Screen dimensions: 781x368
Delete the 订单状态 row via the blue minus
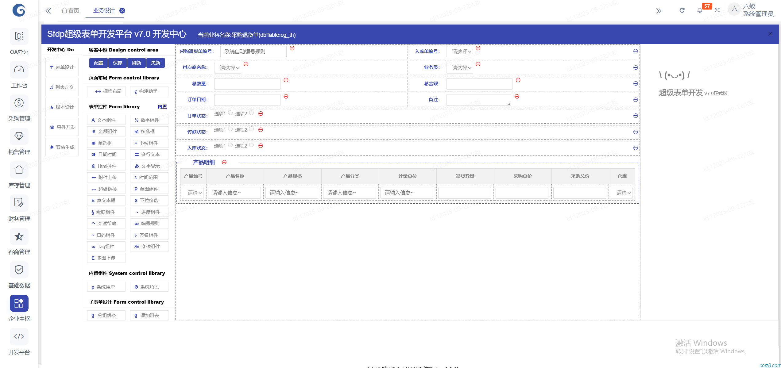click(636, 116)
